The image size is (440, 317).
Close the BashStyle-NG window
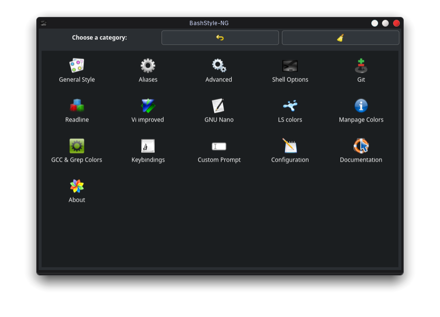(396, 23)
